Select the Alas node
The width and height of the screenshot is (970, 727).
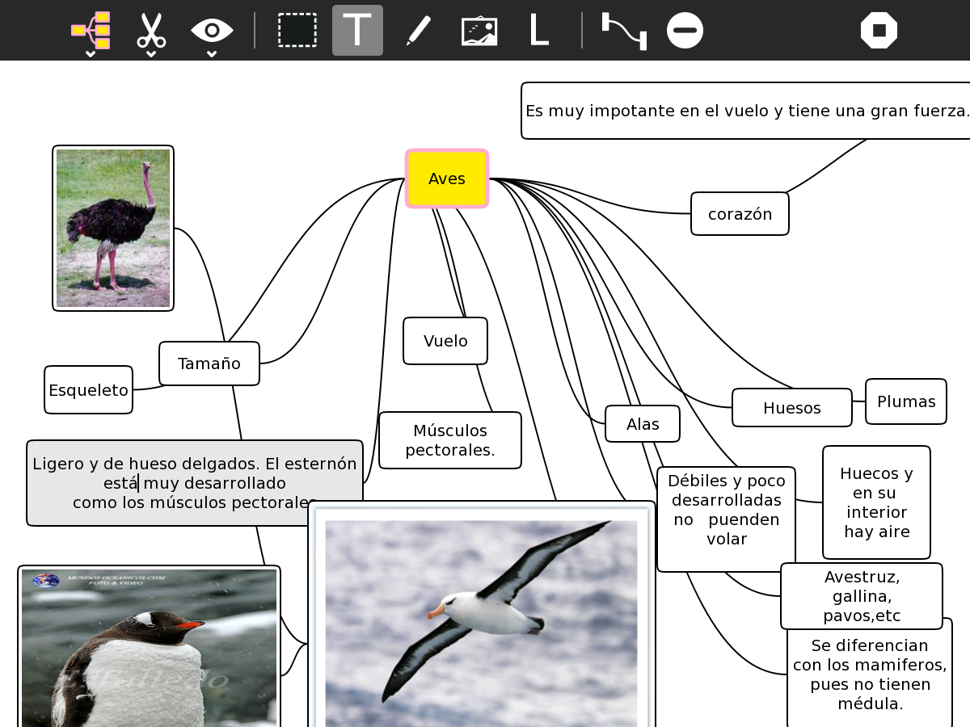click(x=643, y=424)
